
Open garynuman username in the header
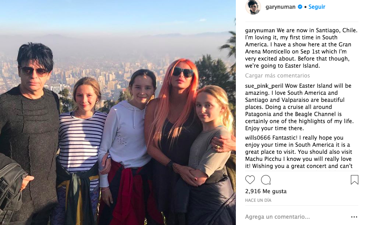click(x=280, y=7)
